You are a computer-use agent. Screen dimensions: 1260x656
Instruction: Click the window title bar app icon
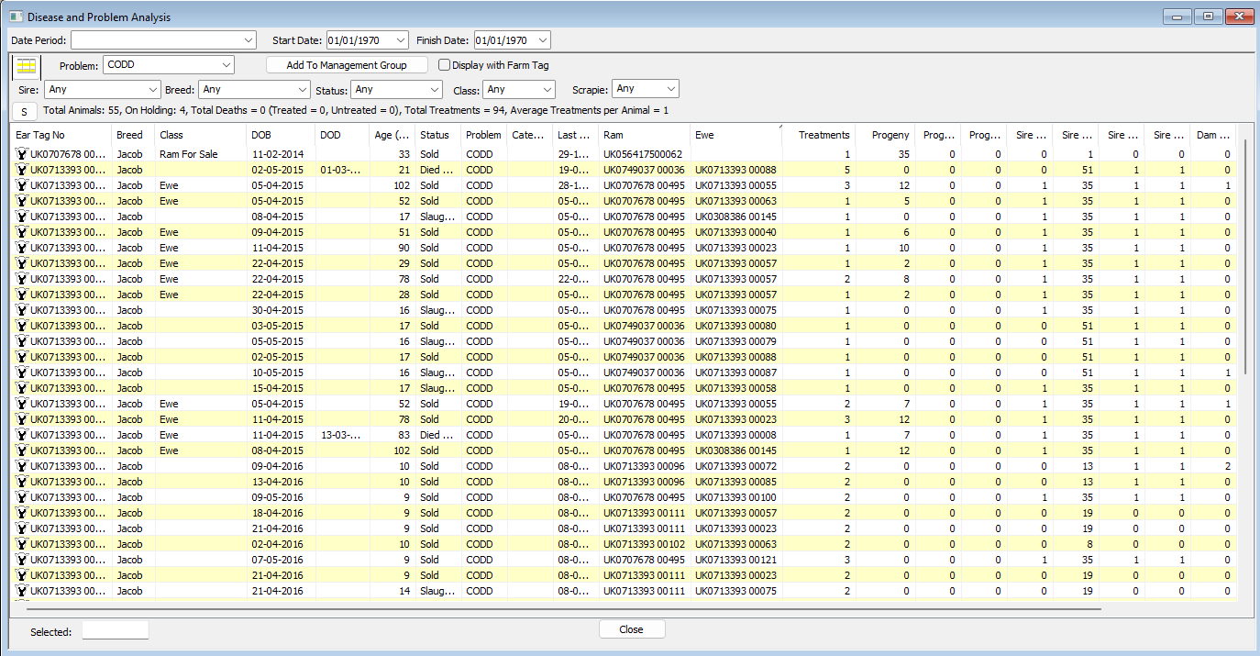[16, 17]
